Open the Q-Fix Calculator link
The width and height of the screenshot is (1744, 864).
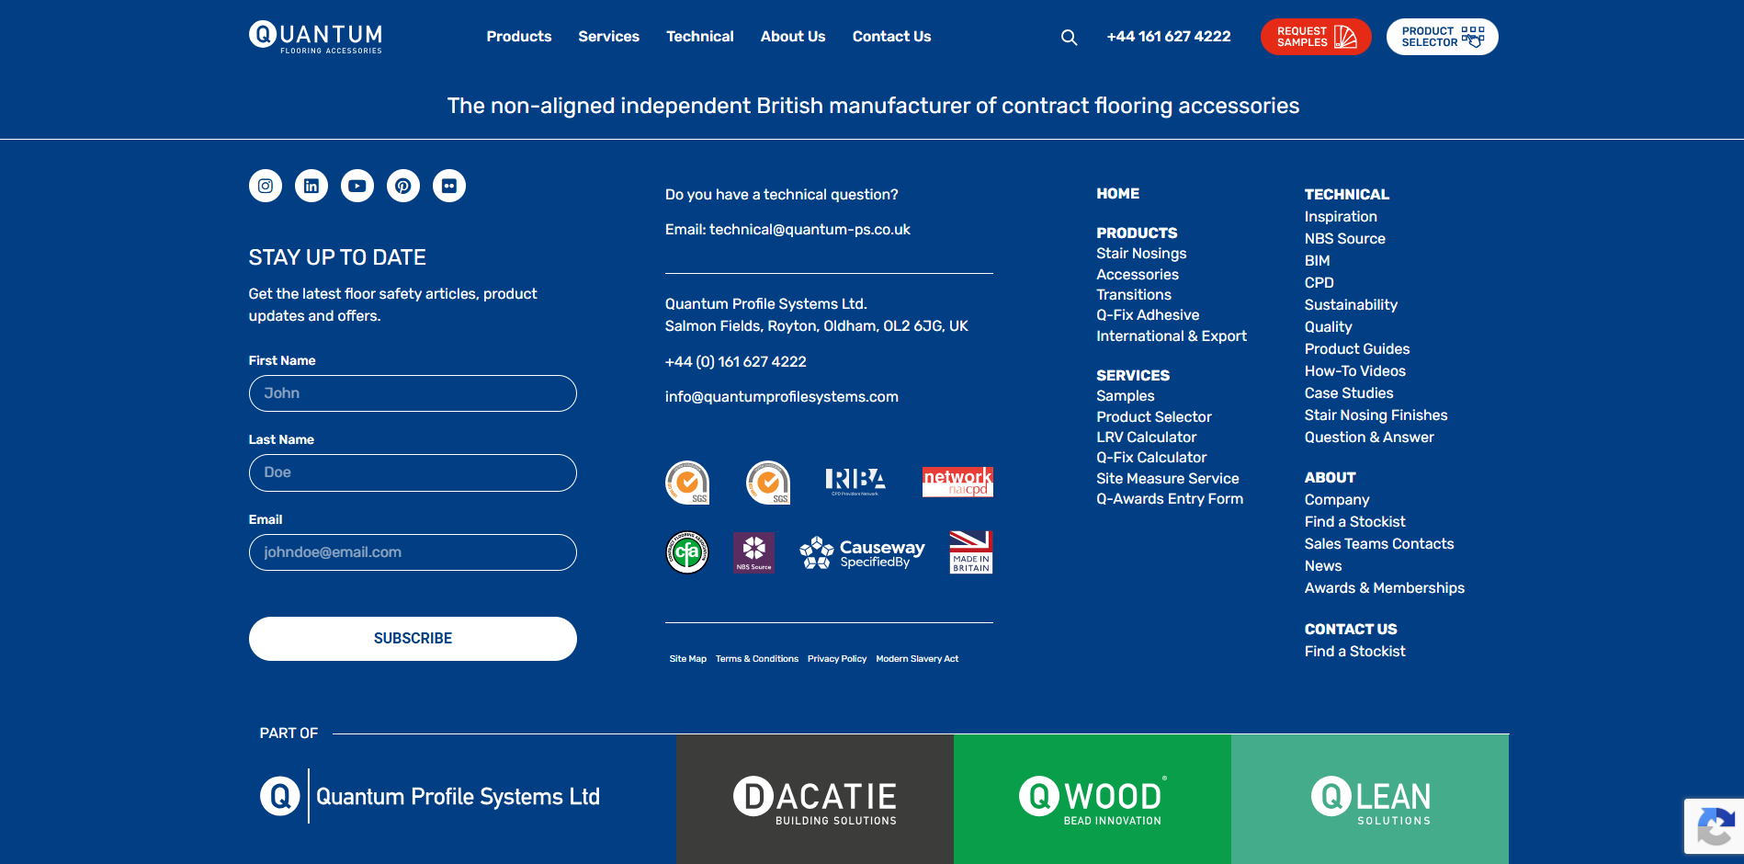pos(1151,458)
